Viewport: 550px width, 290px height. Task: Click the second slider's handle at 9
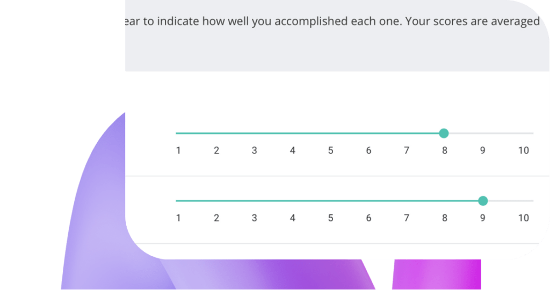coord(483,201)
